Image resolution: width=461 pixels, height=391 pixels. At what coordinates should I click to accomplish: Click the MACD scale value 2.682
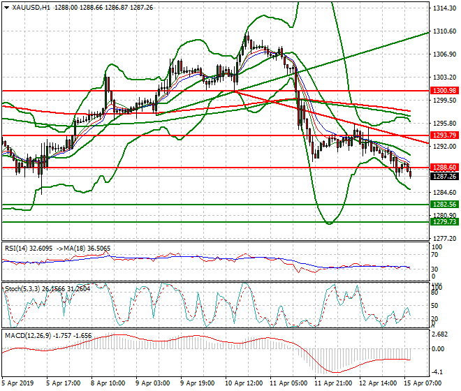tap(441, 334)
